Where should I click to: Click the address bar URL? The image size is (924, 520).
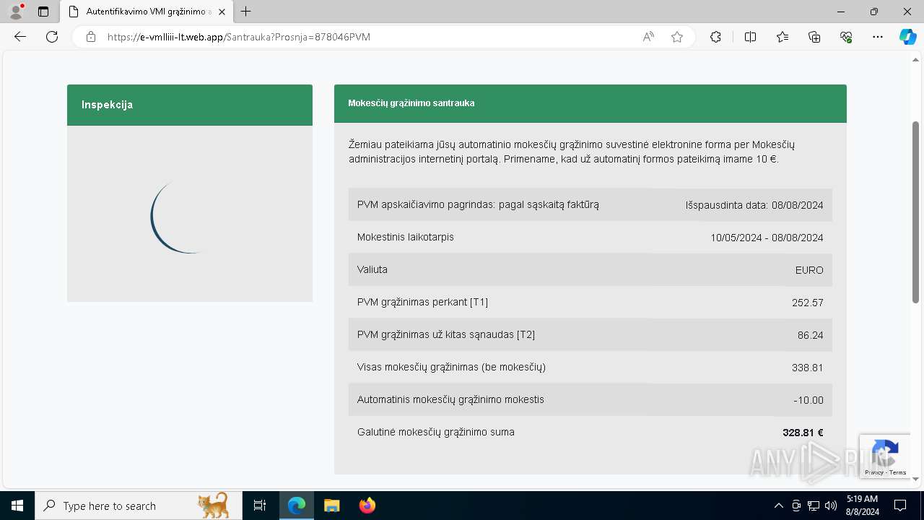click(239, 37)
